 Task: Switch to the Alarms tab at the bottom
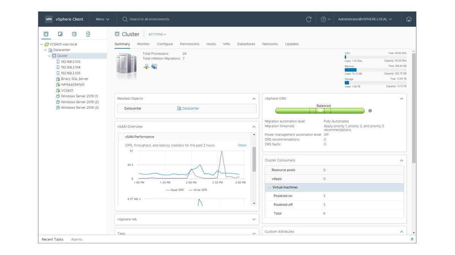point(77,239)
